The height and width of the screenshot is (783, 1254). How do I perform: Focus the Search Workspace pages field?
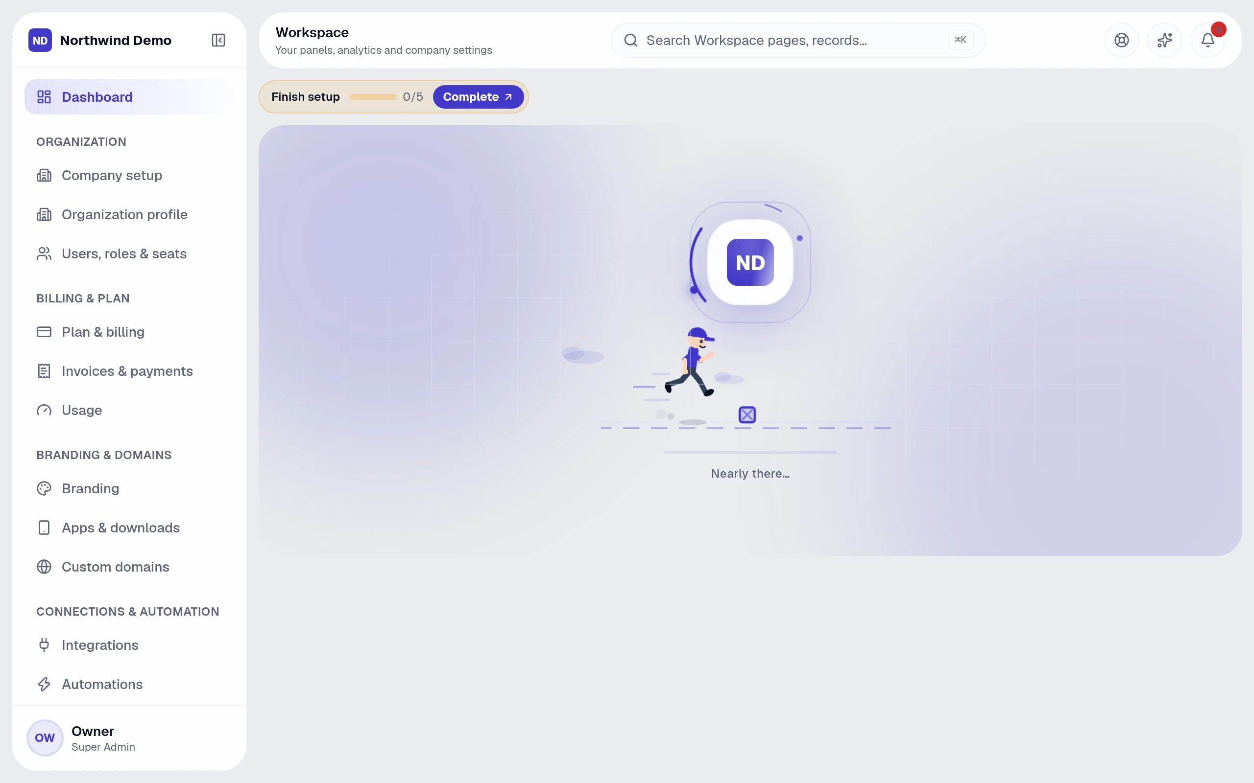coord(798,40)
